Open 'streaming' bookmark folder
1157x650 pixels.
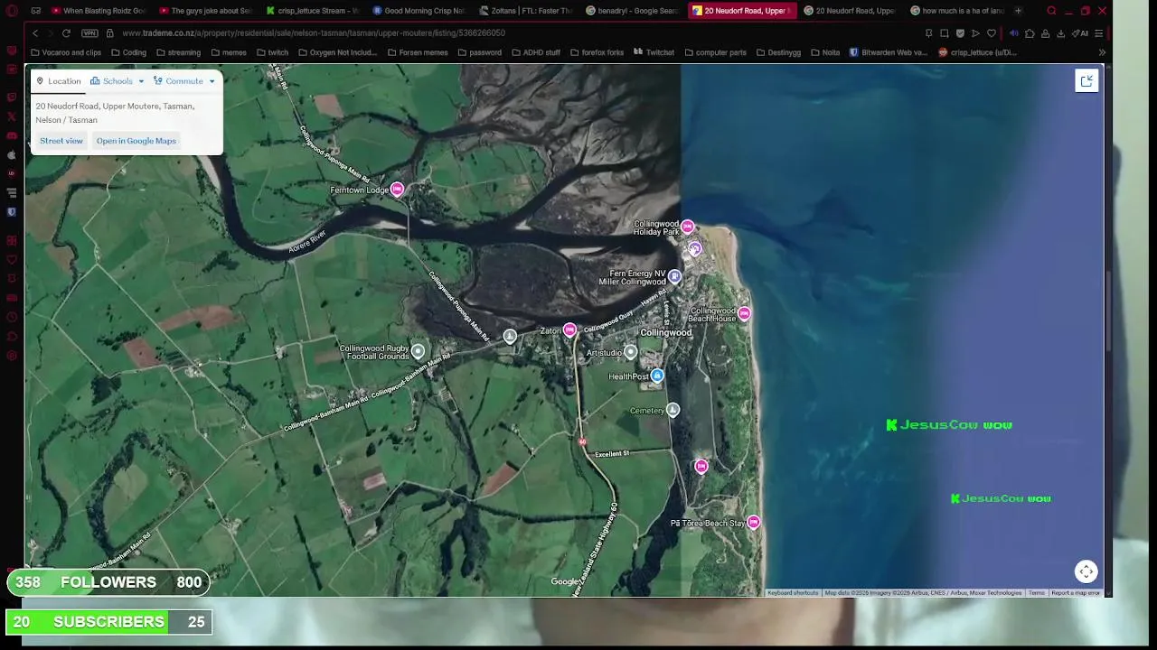point(178,52)
